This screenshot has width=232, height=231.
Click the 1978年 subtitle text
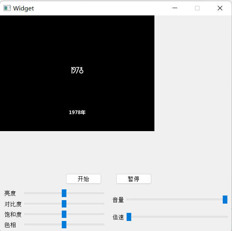77,112
